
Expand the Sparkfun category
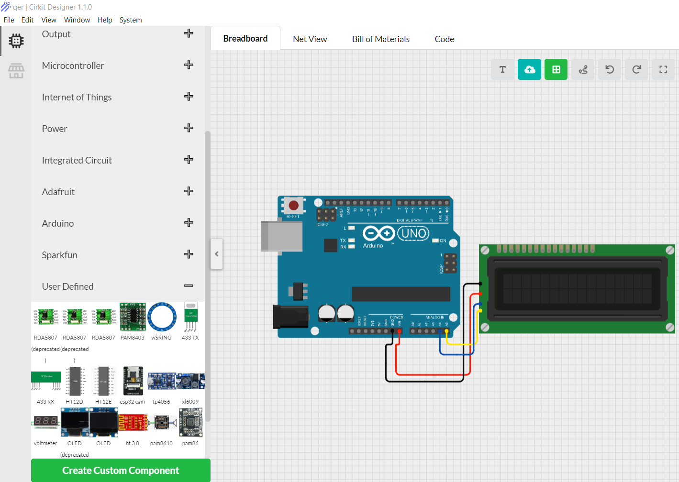click(x=189, y=254)
